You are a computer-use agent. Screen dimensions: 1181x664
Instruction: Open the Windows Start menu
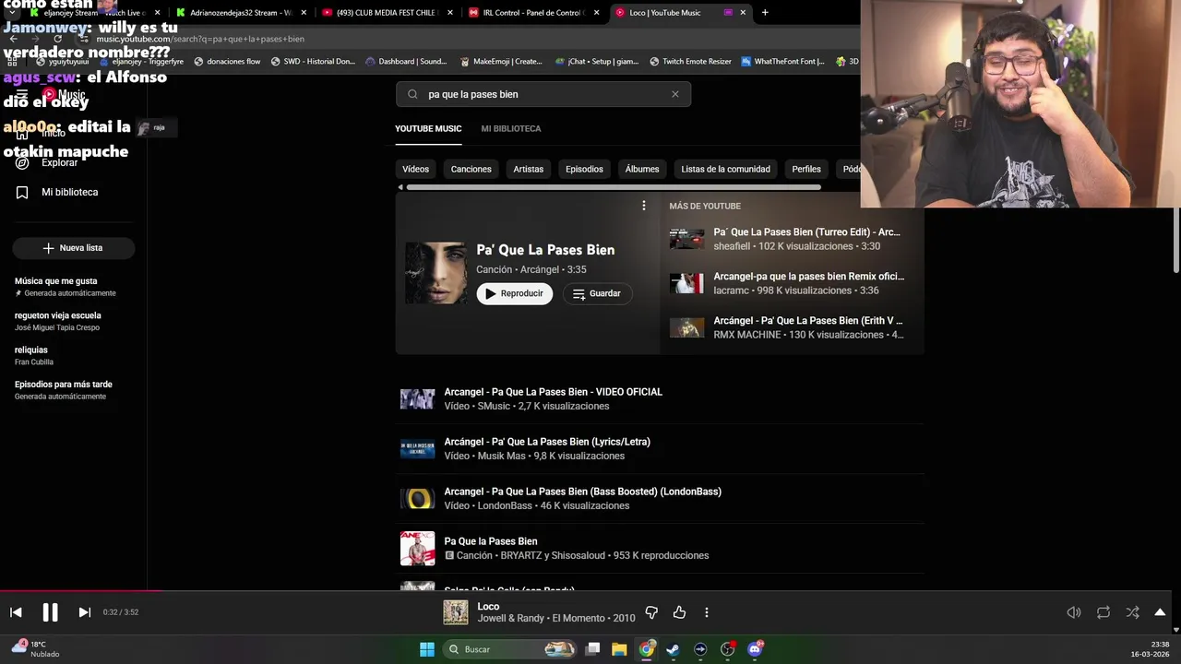point(427,649)
